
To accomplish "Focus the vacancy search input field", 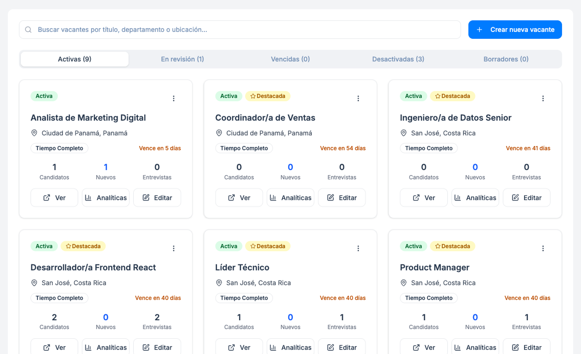I will [x=245, y=30].
